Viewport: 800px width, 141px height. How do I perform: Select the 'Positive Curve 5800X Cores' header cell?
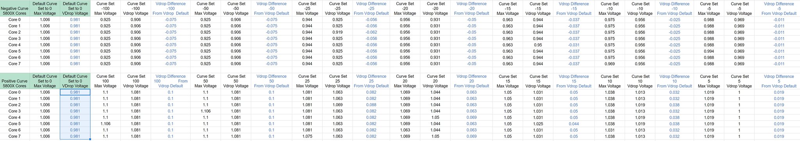tap(15, 81)
